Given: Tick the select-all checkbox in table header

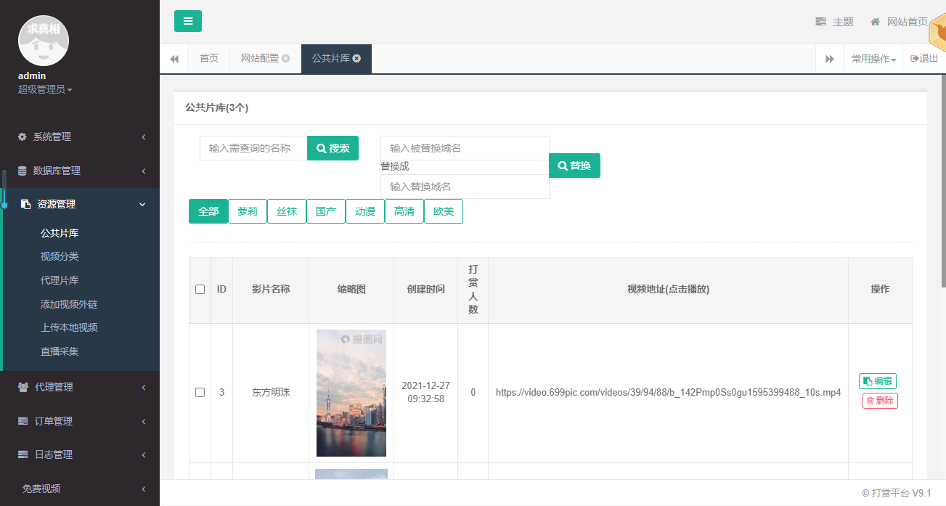Looking at the screenshot, I should [200, 290].
